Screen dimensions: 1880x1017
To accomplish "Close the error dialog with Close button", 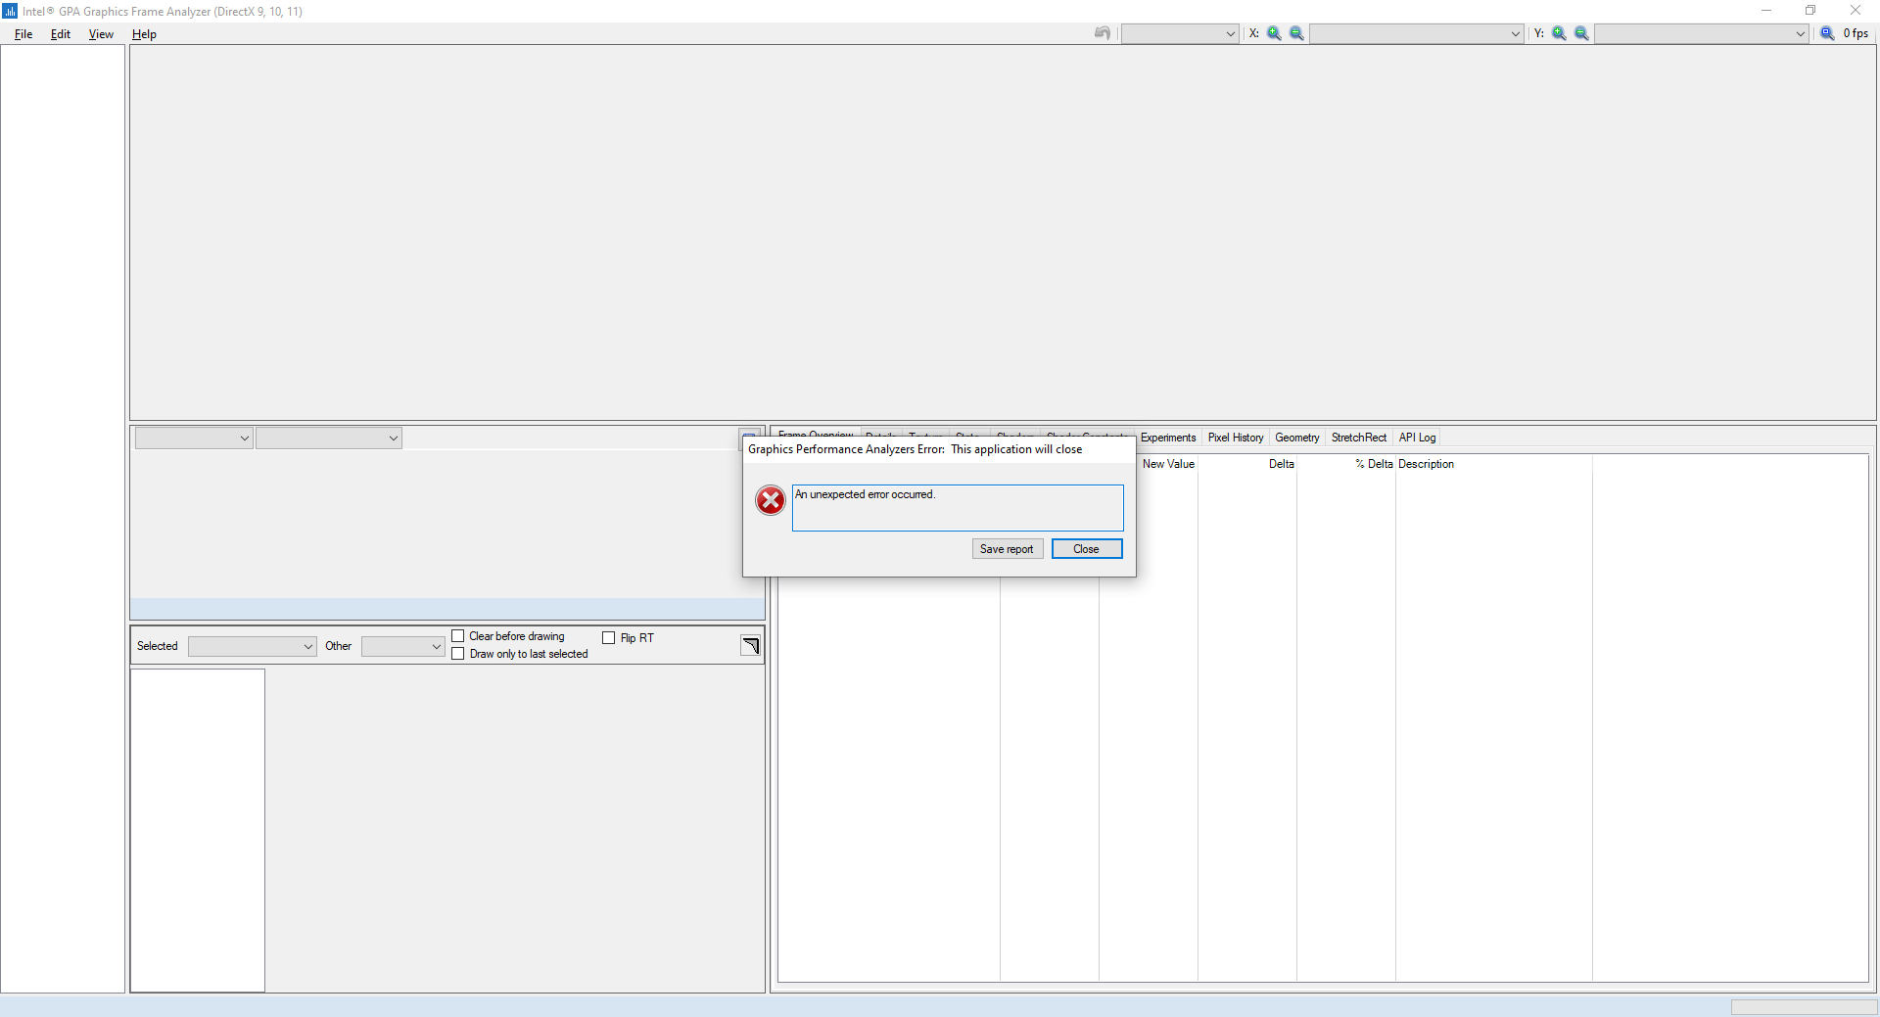I will pyautogui.click(x=1086, y=548).
